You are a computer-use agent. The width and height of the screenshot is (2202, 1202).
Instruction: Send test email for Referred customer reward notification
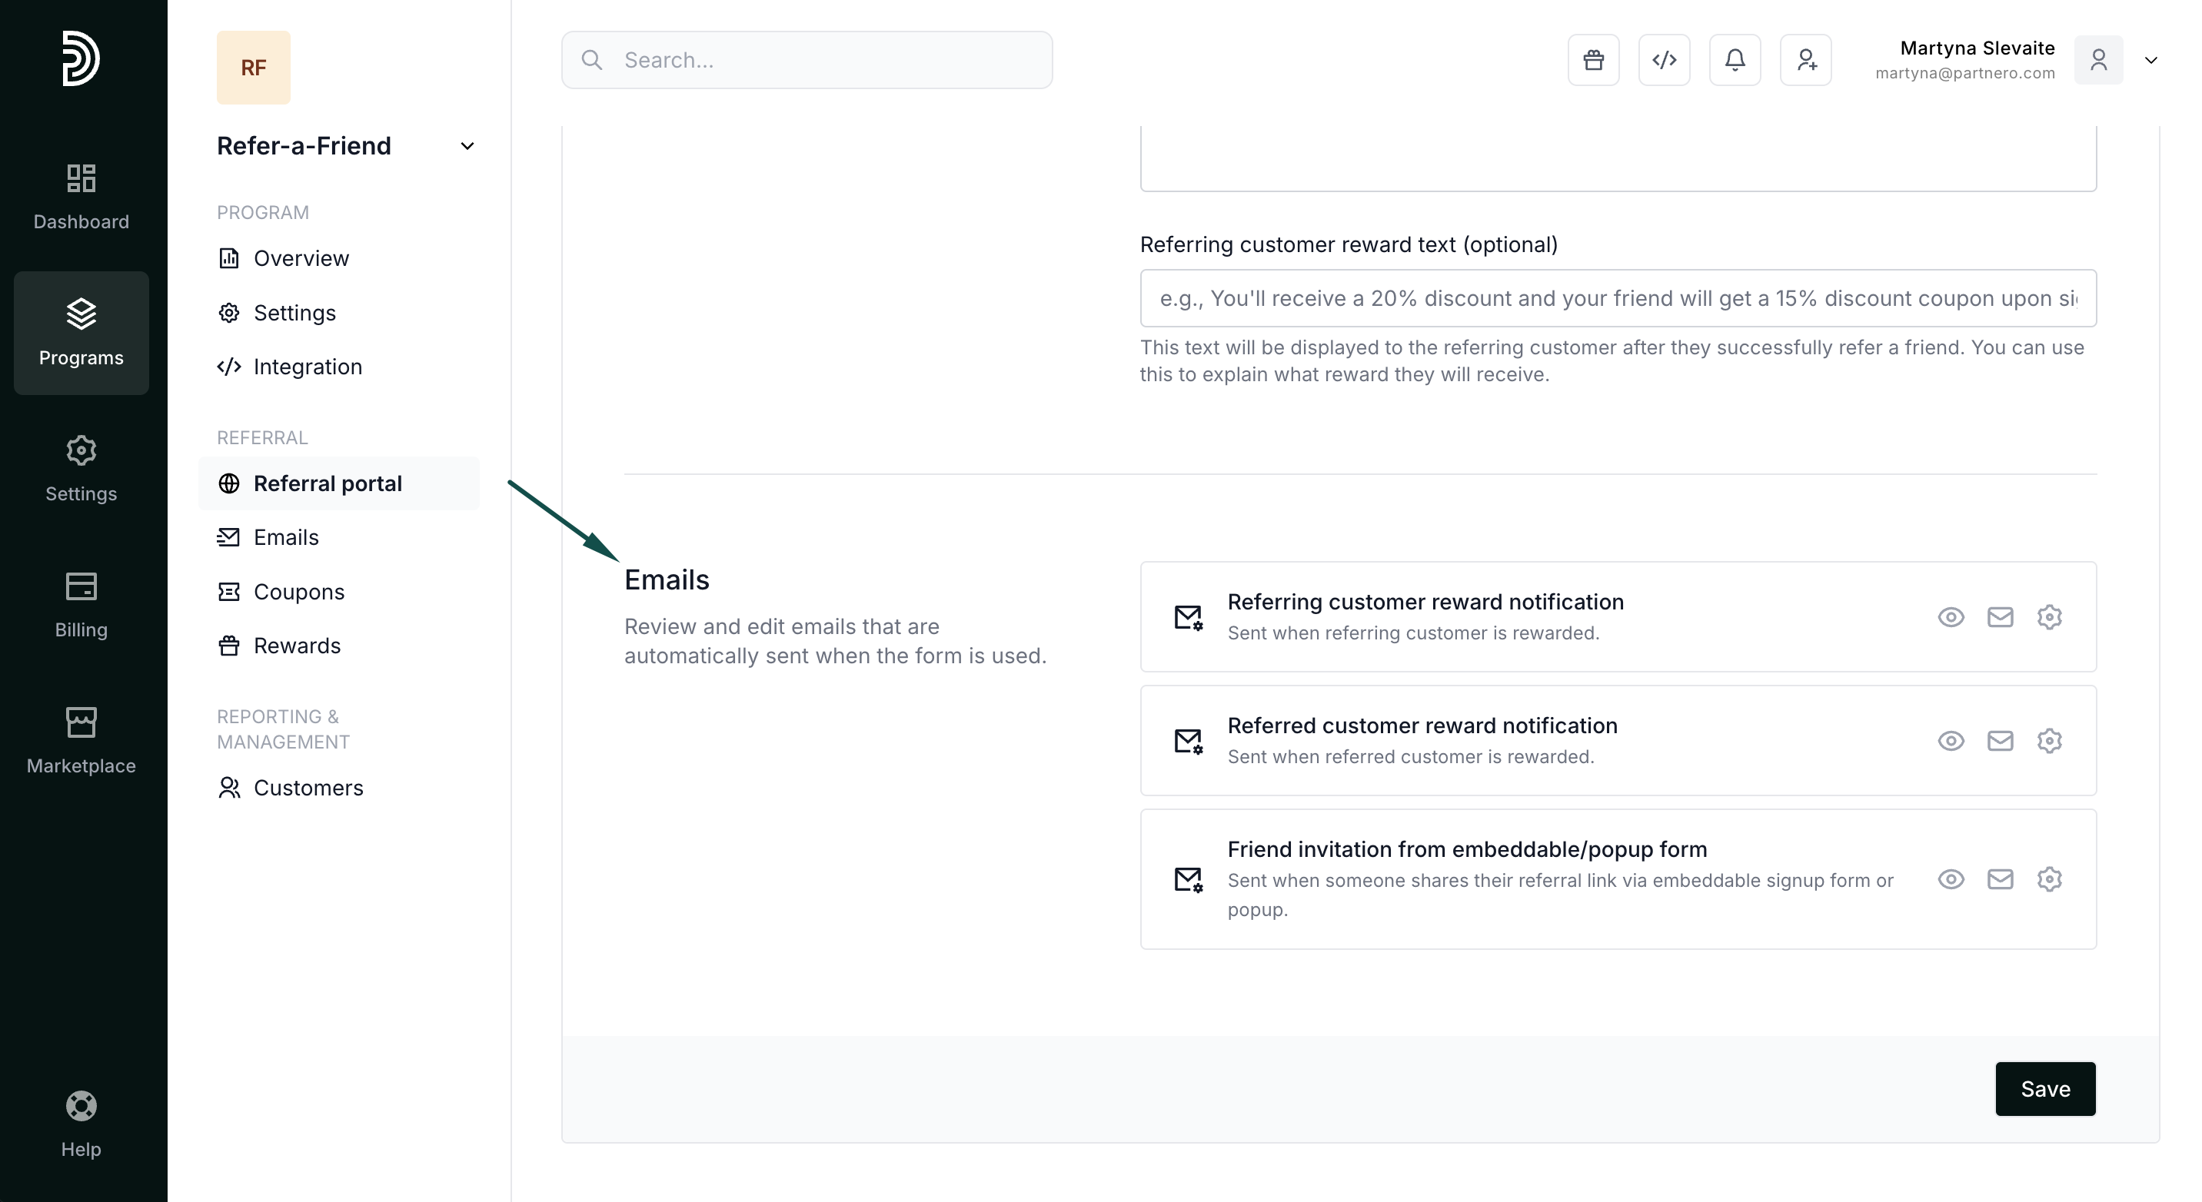pos(2000,741)
